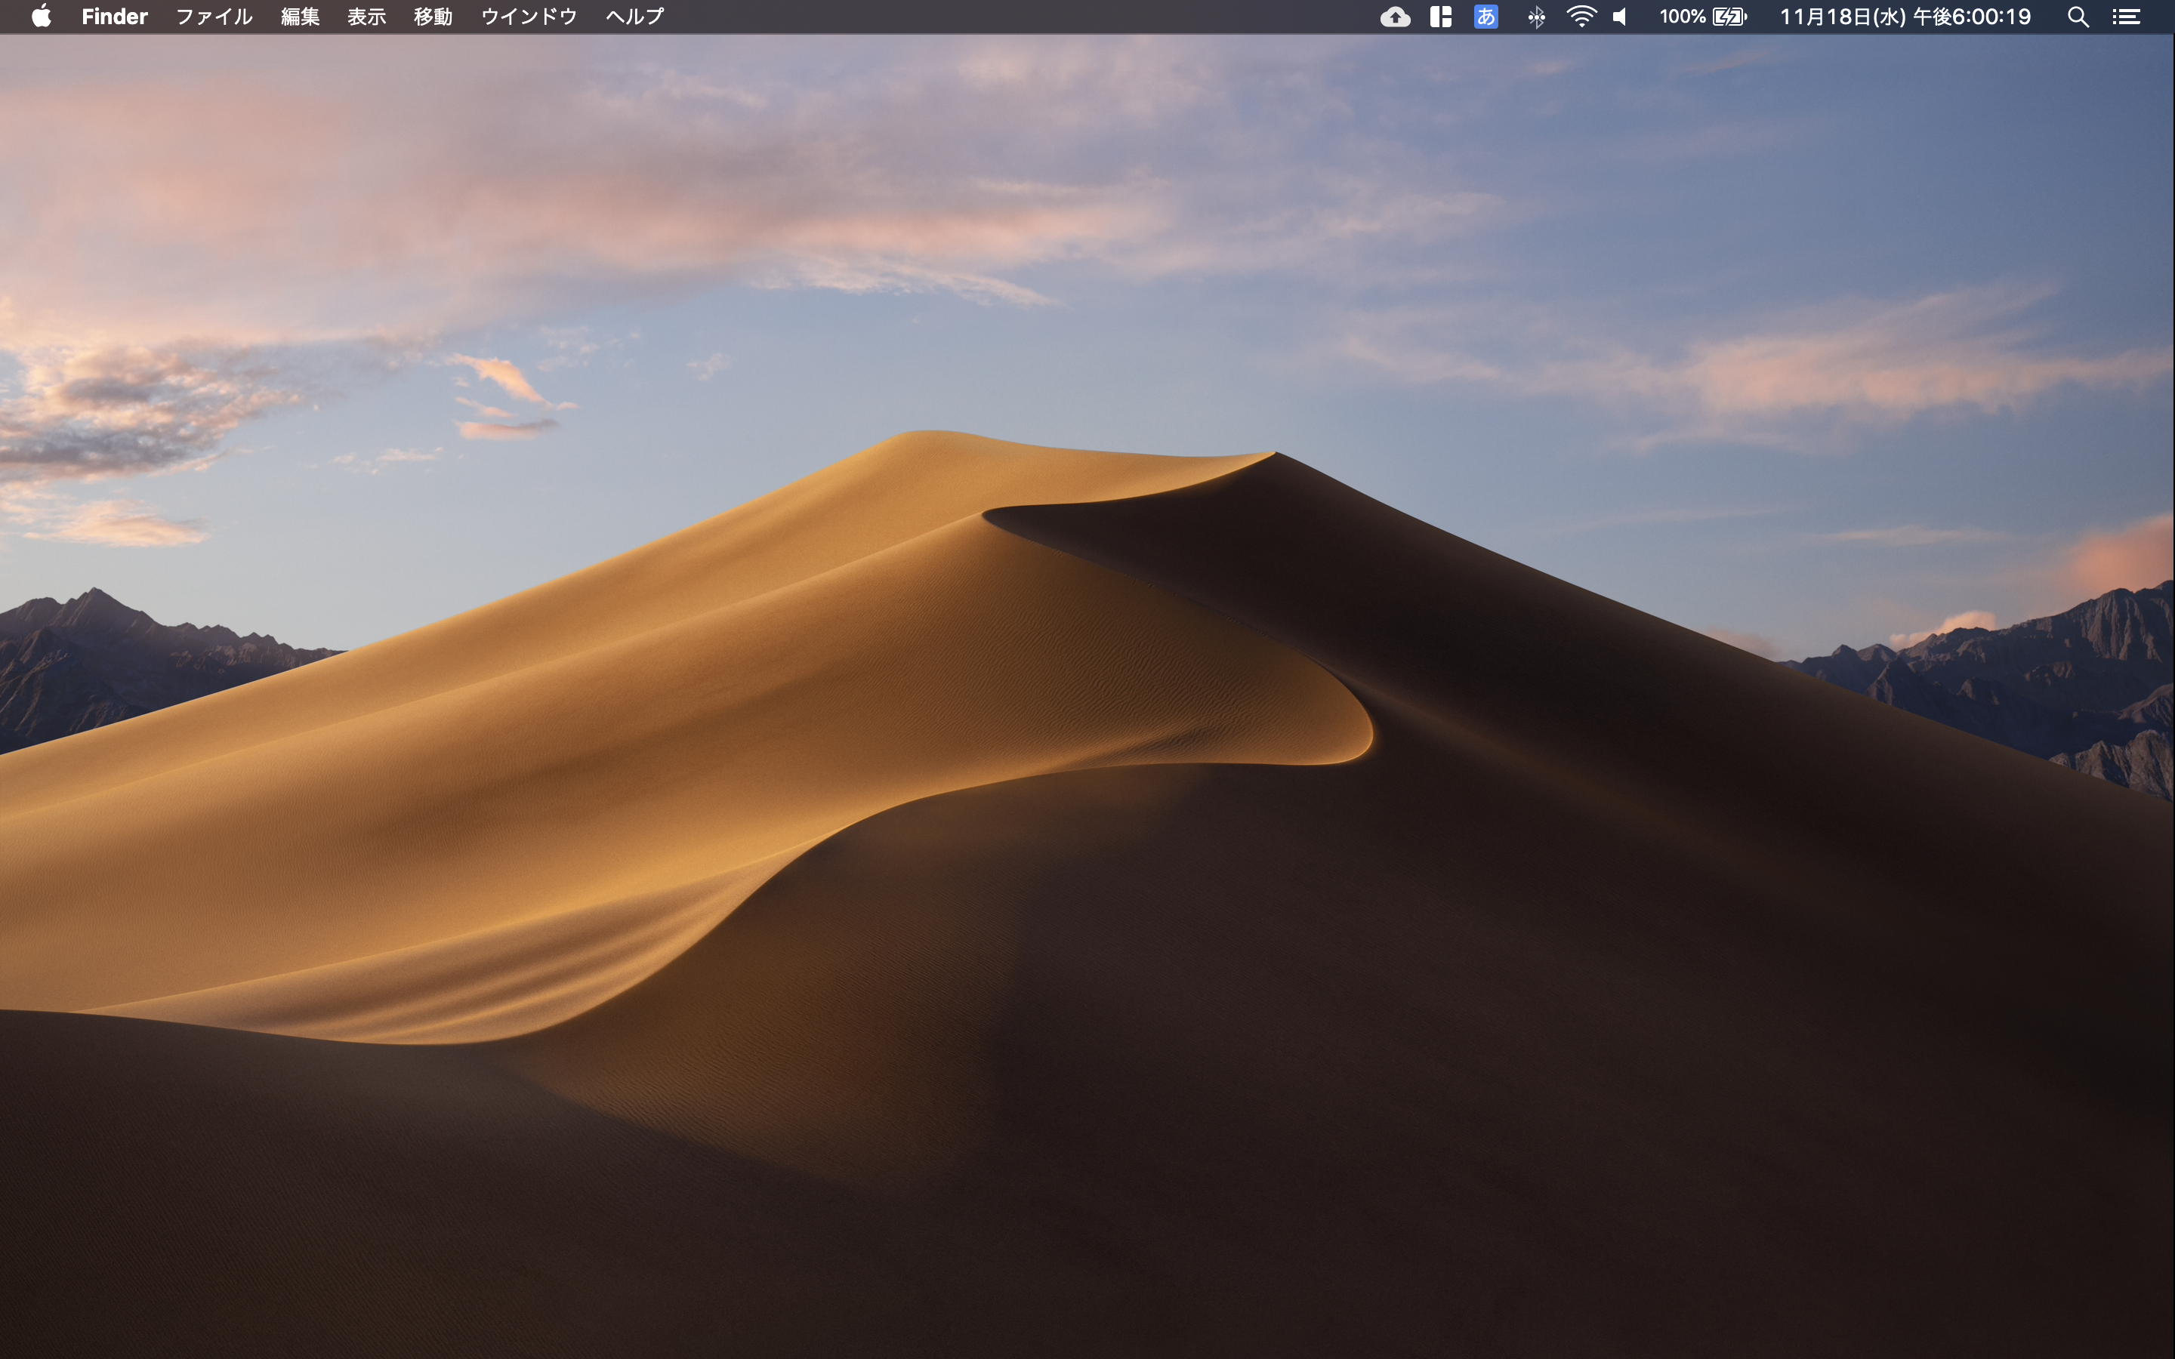The image size is (2175, 1359).
Task: Open the ヘルプ menu
Action: pos(634,16)
